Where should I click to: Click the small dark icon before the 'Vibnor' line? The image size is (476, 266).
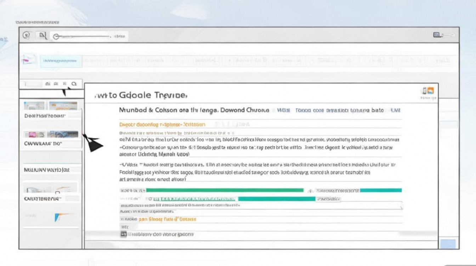pos(123,234)
